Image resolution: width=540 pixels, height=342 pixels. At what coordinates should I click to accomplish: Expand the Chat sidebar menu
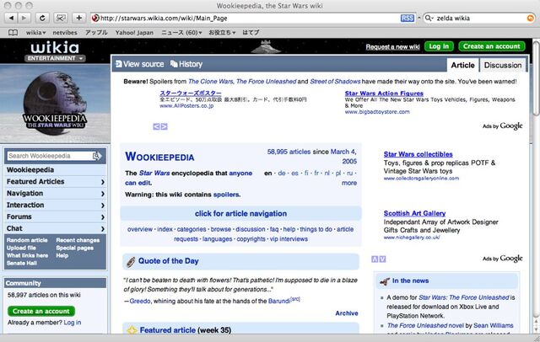55,228
